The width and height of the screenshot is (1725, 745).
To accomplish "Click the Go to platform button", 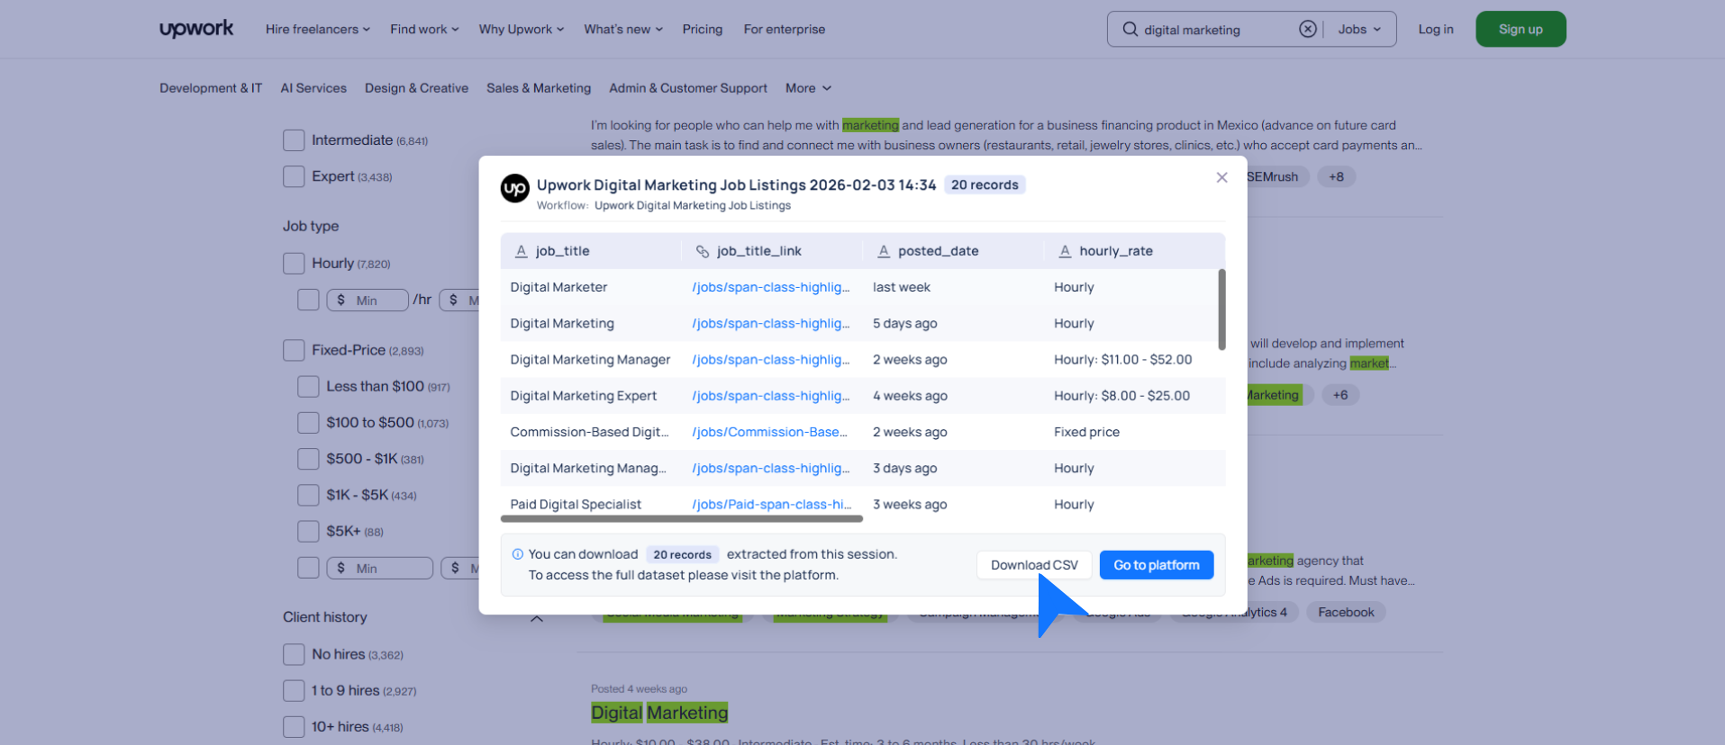I will pyautogui.click(x=1156, y=565).
